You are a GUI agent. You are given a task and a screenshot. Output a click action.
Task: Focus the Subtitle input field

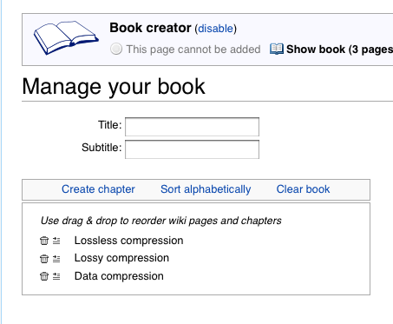pyautogui.click(x=192, y=149)
